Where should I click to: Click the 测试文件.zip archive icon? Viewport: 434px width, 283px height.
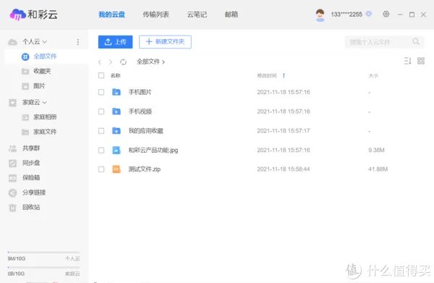[x=116, y=169]
